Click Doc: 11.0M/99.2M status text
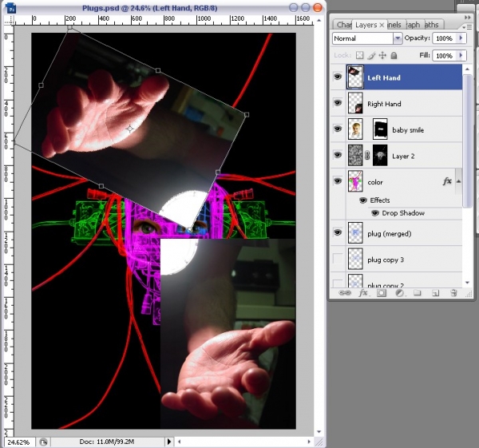 107,442
